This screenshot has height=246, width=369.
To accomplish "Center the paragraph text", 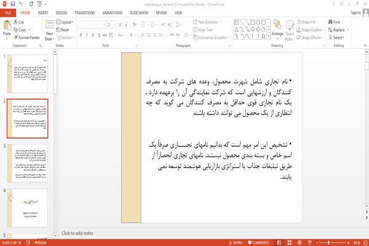I will click(x=148, y=35).
